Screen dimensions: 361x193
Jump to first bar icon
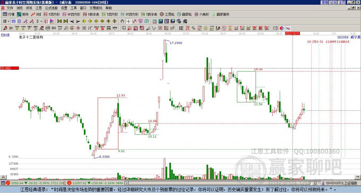coord(60,21)
